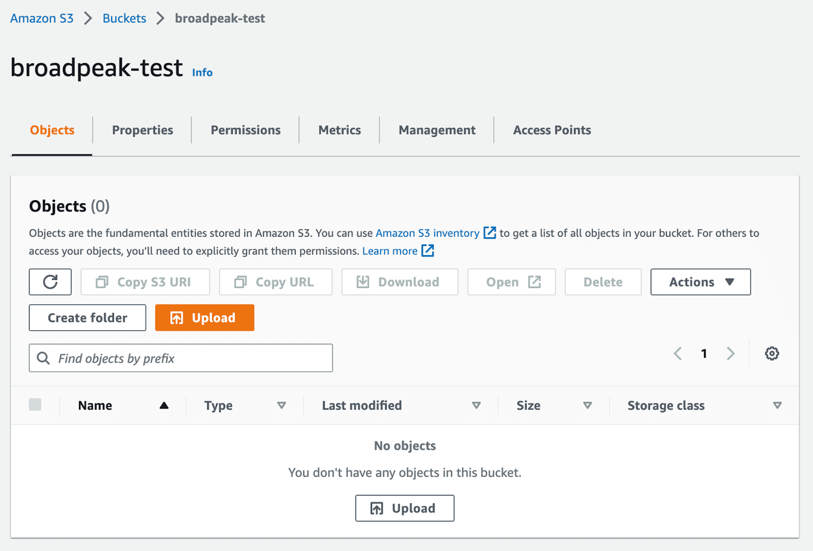Click the Download button

[x=399, y=282]
